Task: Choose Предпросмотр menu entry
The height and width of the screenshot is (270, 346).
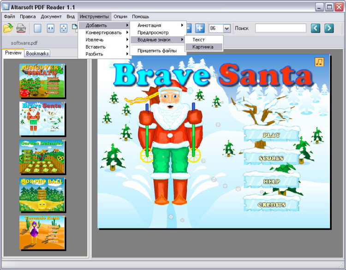Action: coord(158,32)
